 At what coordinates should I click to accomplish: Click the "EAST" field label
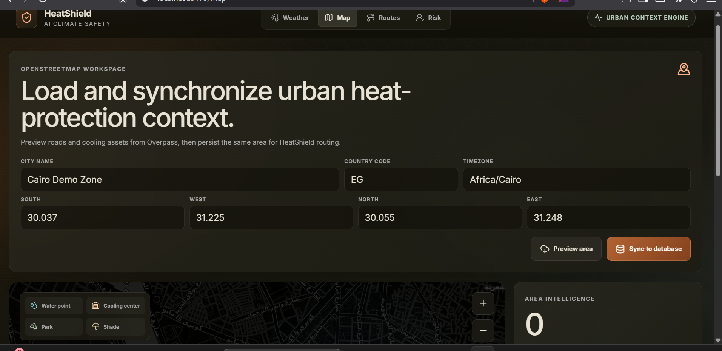[534, 199]
